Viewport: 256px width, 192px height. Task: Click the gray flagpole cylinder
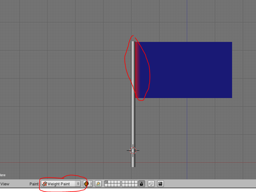[x=133, y=104]
